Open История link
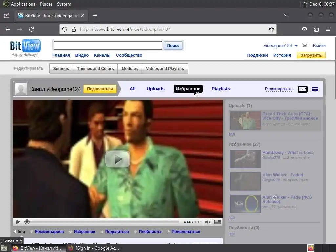This screenshot has width=336, height=252. pyautogui.click(x=282, y=55)
